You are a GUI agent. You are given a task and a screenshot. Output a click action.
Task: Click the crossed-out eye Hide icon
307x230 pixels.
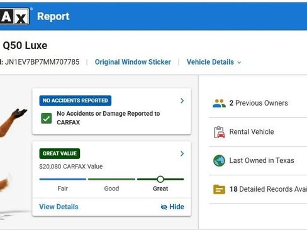tap(164, 207)
